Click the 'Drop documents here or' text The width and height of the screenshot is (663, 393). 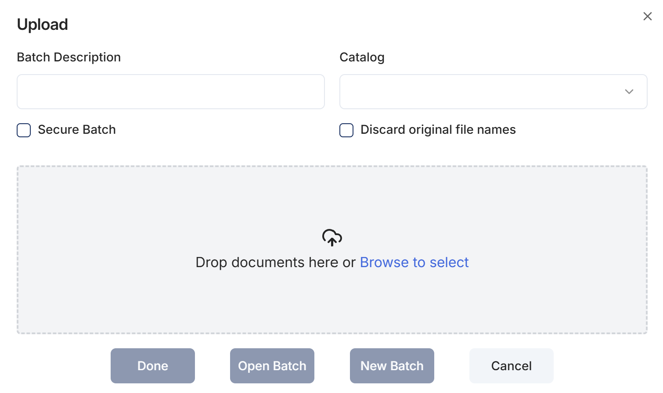click(x=275, y=262)
